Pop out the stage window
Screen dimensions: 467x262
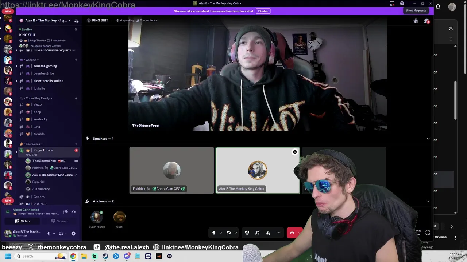coord(418,233)
